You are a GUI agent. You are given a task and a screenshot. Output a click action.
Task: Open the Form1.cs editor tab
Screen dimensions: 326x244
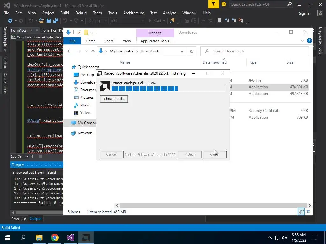[19, 30]
